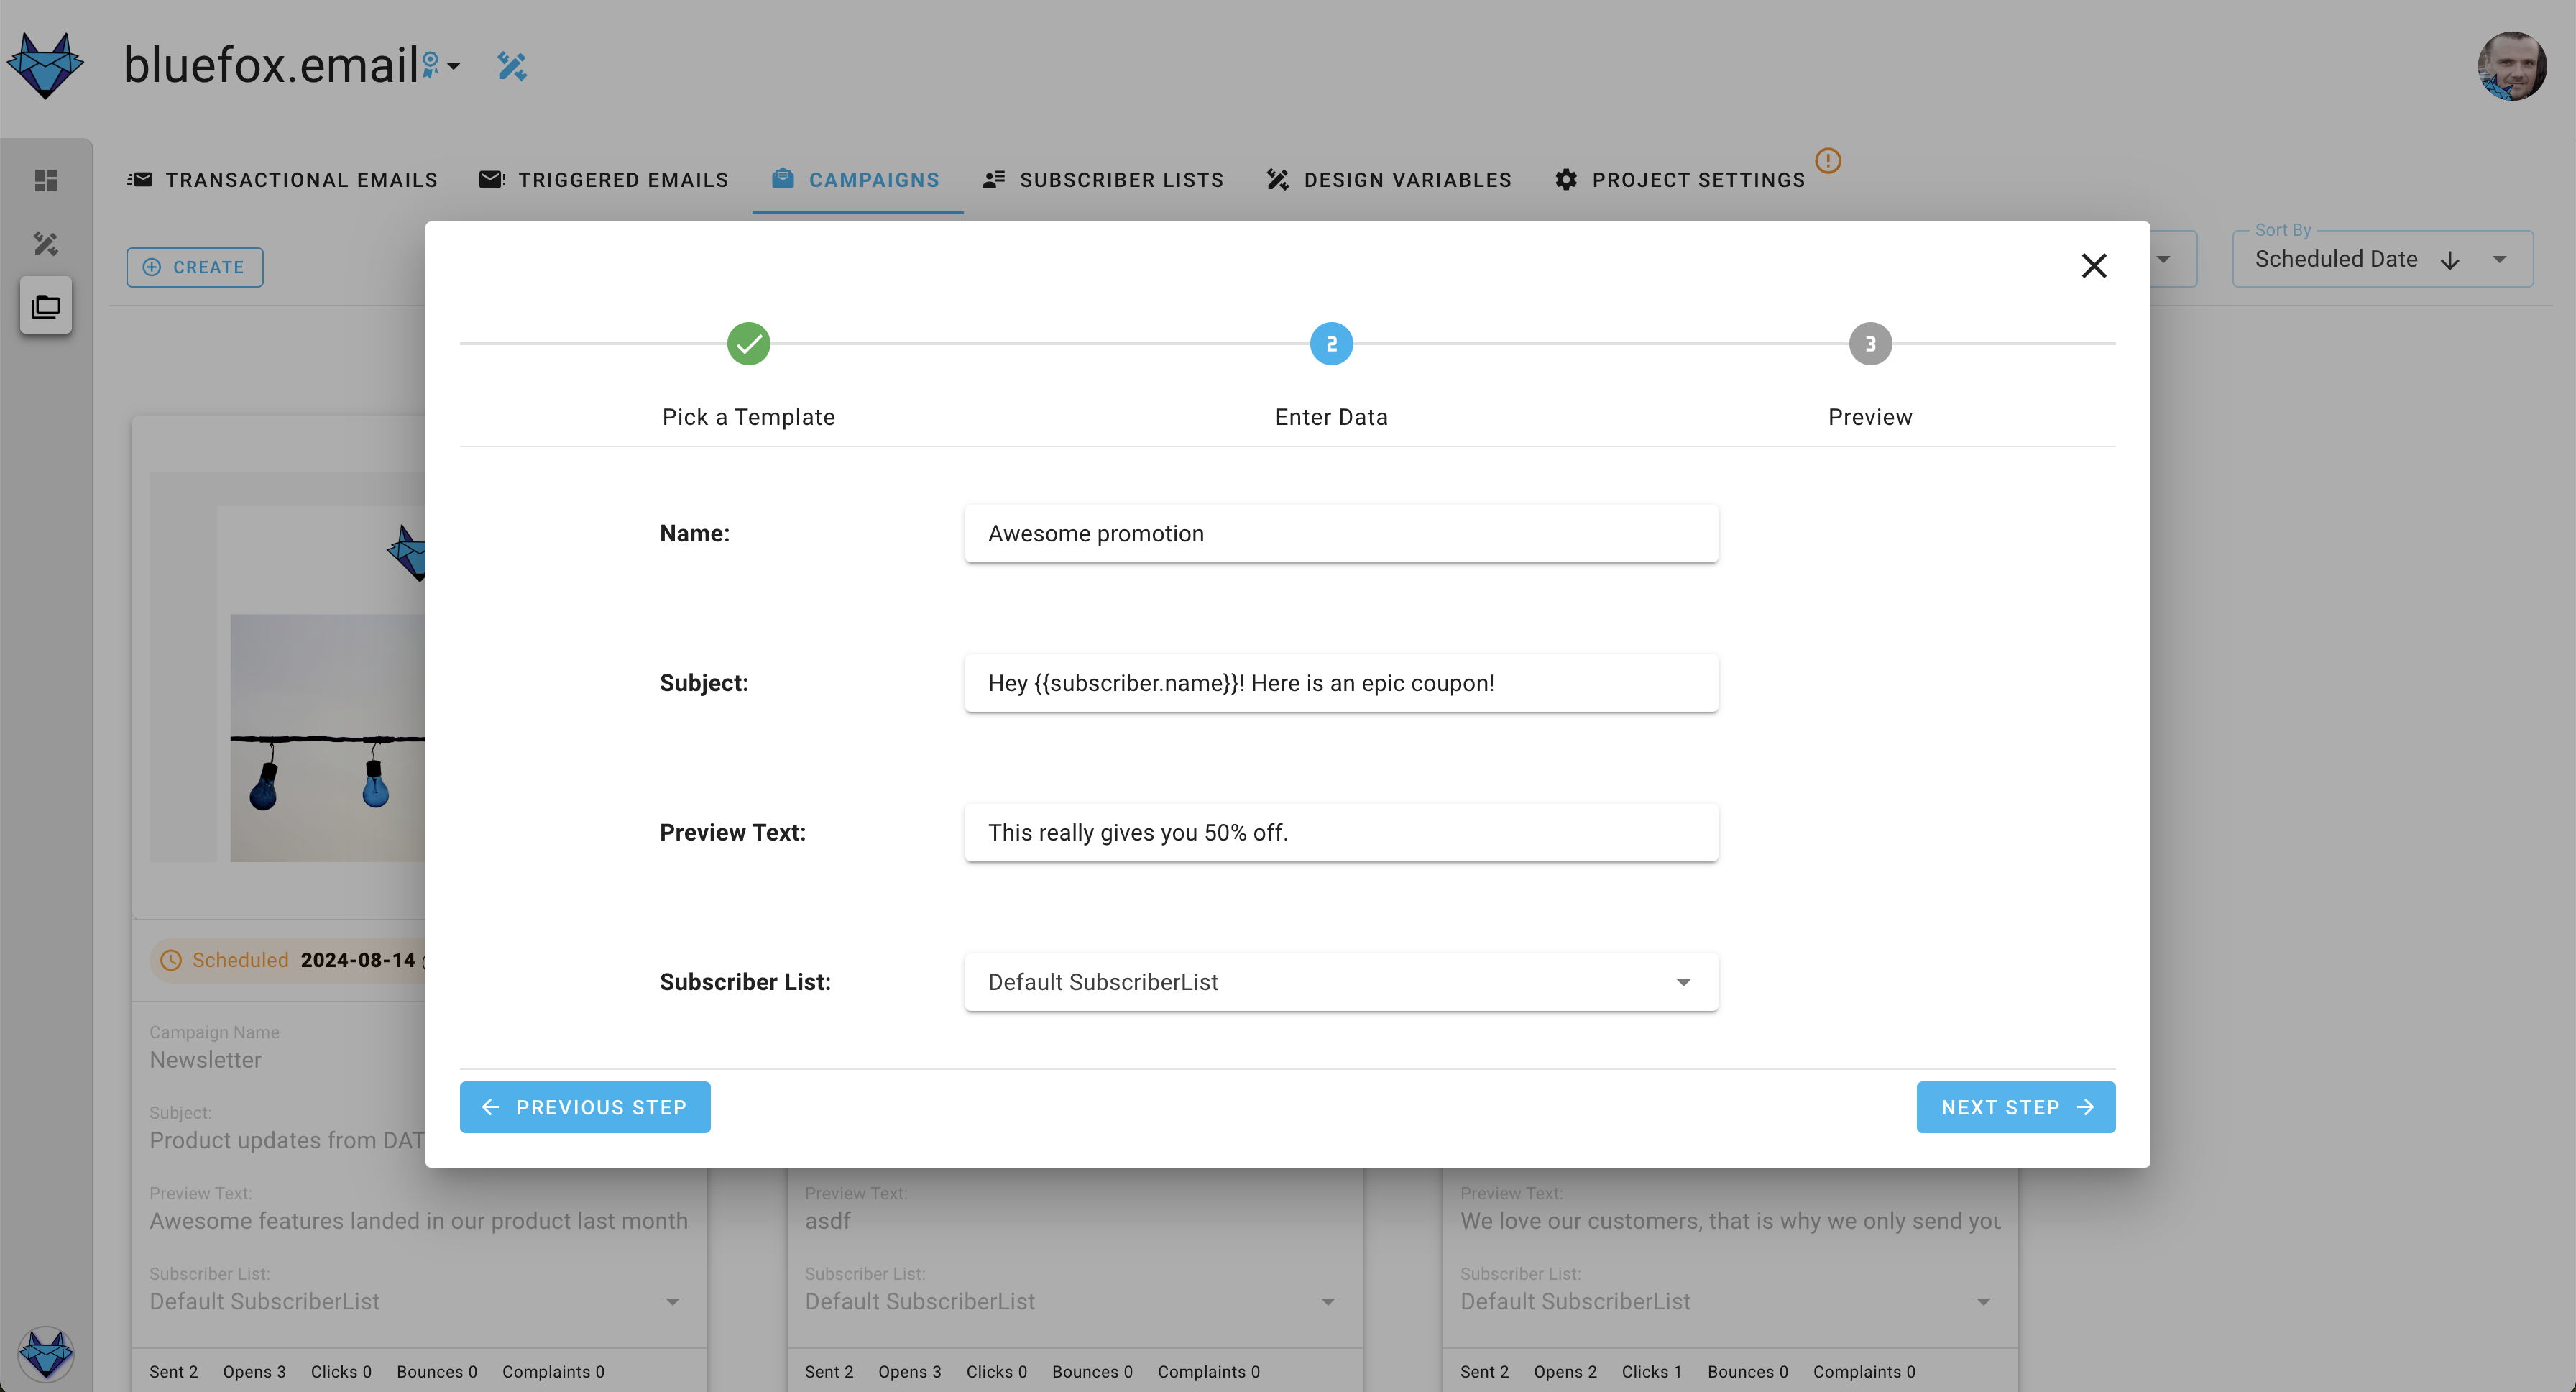
Task: Click the Newsletter campaign template thumbnail
Action: tap(288, 668)
